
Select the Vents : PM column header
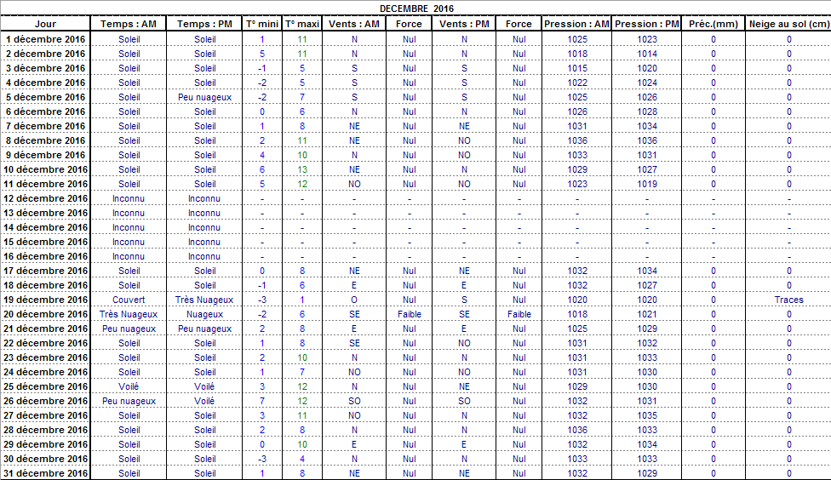[x=464, y=24]
